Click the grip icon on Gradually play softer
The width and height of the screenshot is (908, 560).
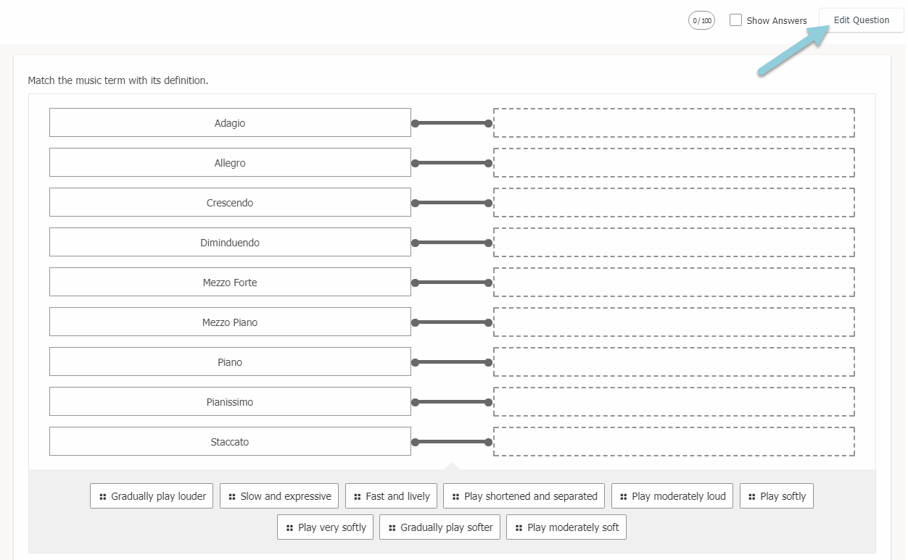tap(392, 528)
